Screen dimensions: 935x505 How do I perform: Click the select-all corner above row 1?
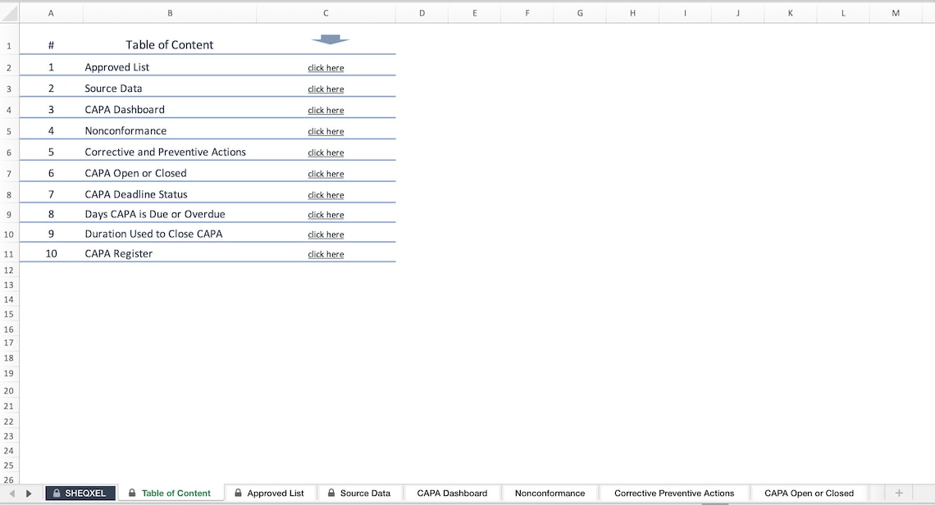(x=8, y=13)
